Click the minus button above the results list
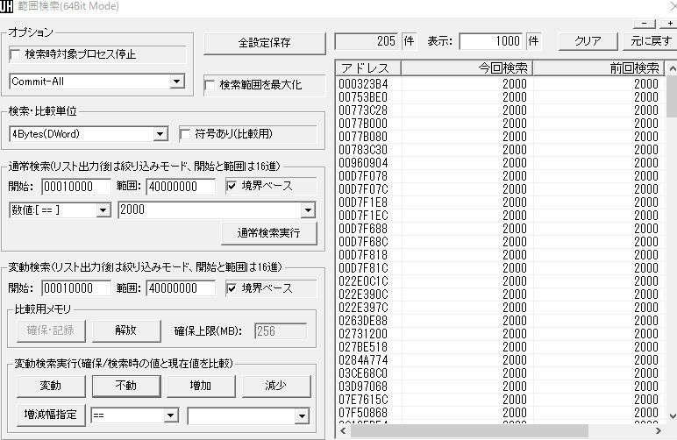 [645, 24]
